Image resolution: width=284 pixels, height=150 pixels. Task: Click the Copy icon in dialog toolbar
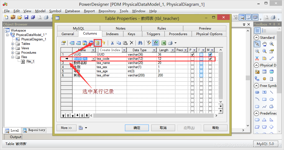[x=119, y=43]
